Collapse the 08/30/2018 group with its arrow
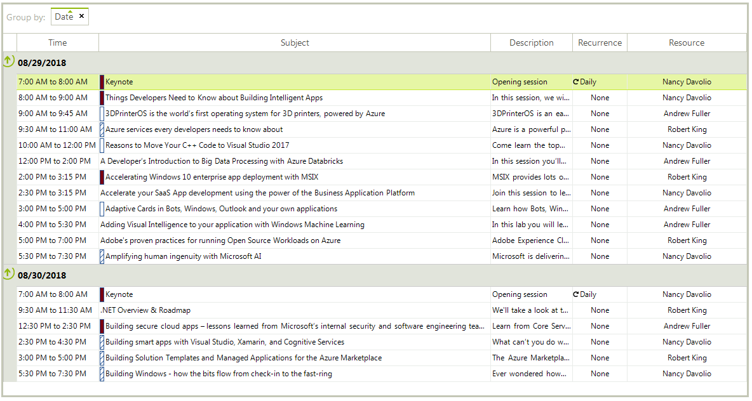Image resolution: width=752 pixels, height=401 pixels. (8, 274)
